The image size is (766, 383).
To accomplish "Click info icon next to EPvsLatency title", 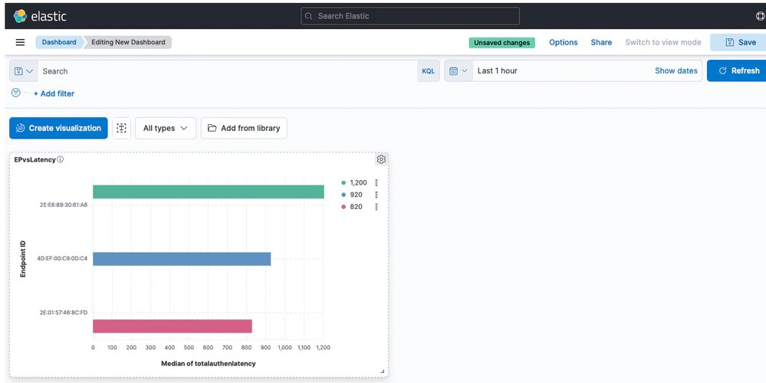I will coord(60,159).
